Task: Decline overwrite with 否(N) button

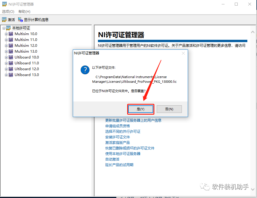Action: tap(169, 109)
